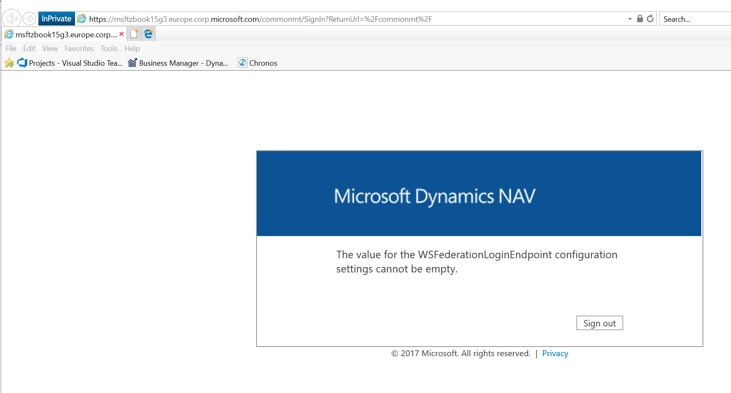Click the add to Favorites bar star icon
The image size is (731, 393).
click(9, 63)
